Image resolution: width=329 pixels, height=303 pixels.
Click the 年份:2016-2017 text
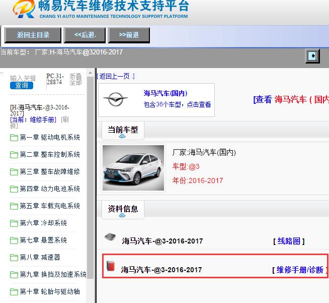pos(198,180)
